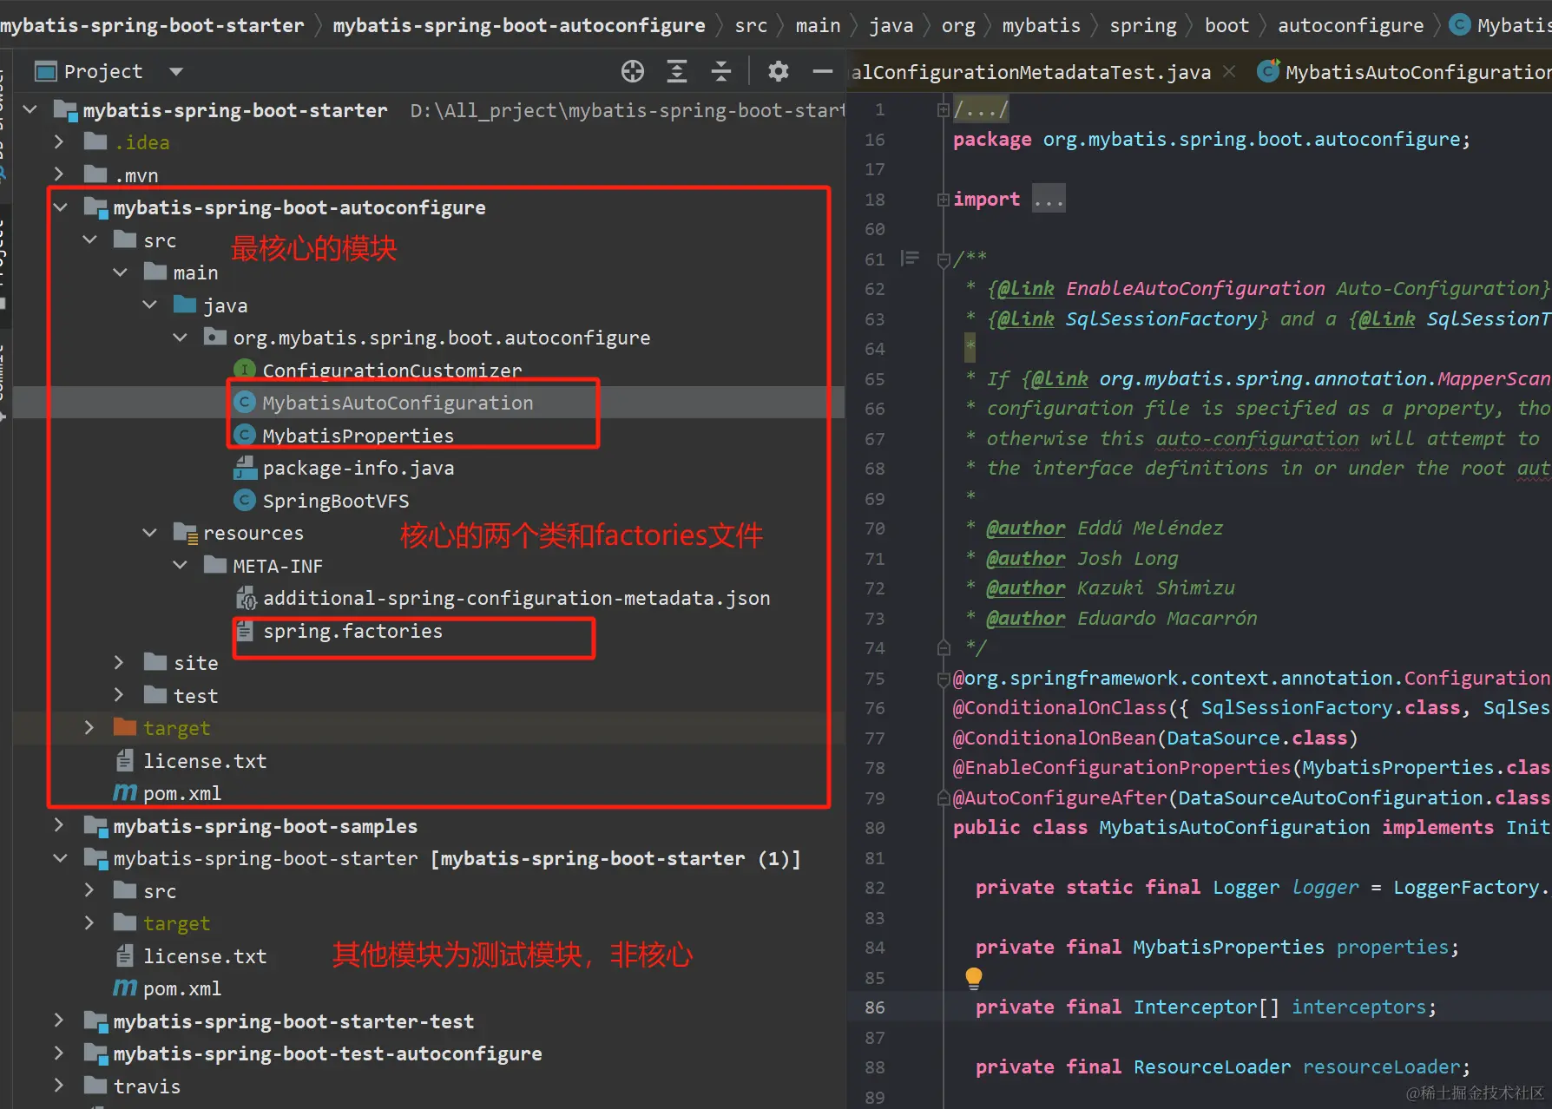The width and height of the screenshot is (1552, 1109).
Task: Click the Maven pom.xml icon under autoconfigure module
Action: [x=125, y=793]
